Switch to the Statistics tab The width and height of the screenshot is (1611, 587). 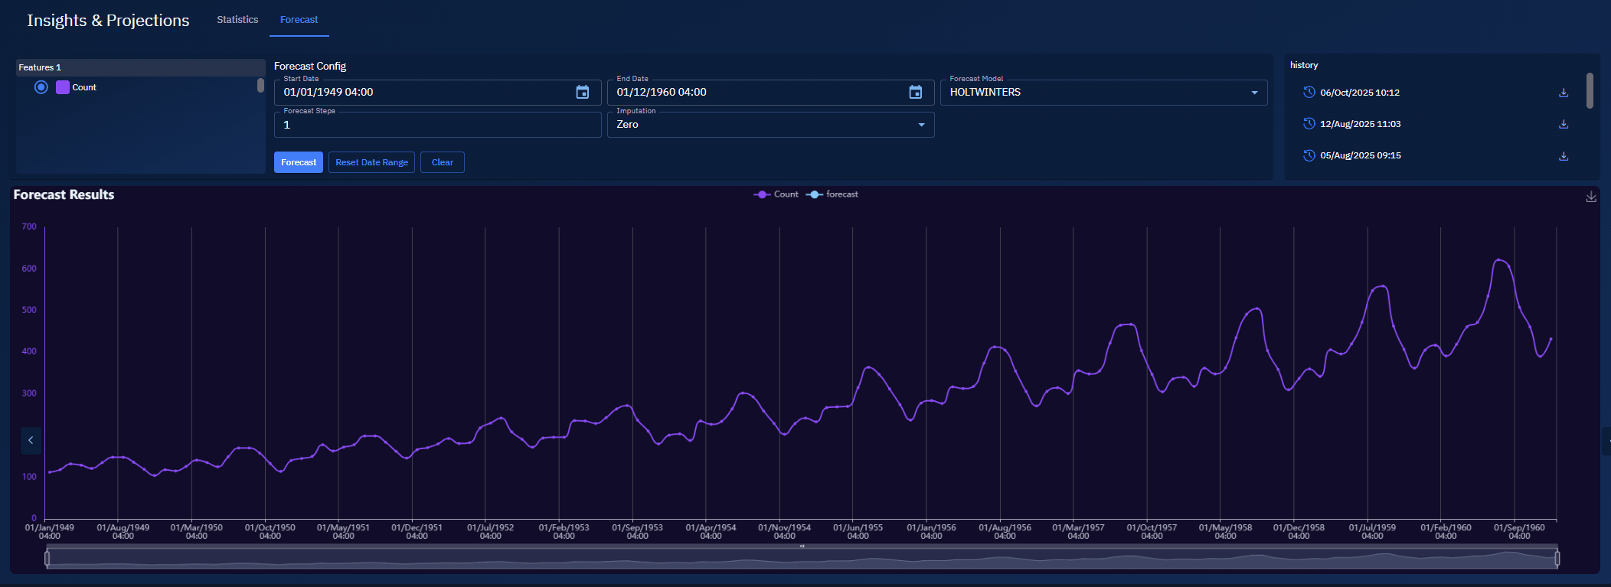237,20
